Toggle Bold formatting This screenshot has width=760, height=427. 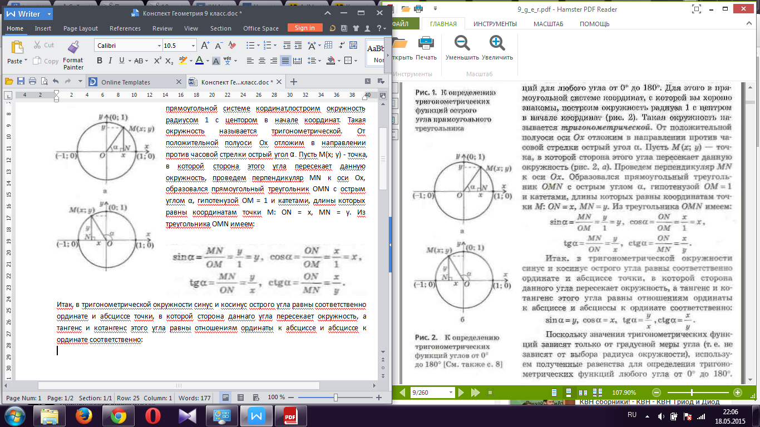(x=100, y=61)
